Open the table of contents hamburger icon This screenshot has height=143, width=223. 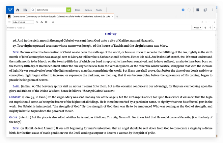(x=9, y=22)
